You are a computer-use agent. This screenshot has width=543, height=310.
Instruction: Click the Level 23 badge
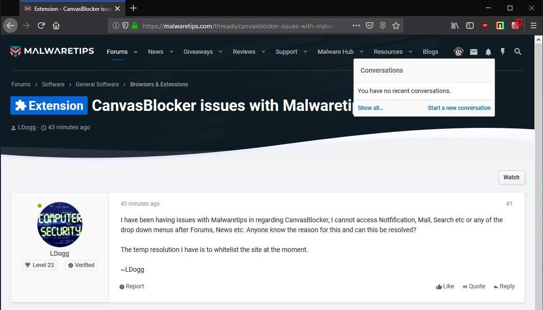40,265
